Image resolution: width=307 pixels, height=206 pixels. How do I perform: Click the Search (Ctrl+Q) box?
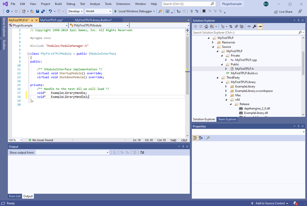coord(189,4)
